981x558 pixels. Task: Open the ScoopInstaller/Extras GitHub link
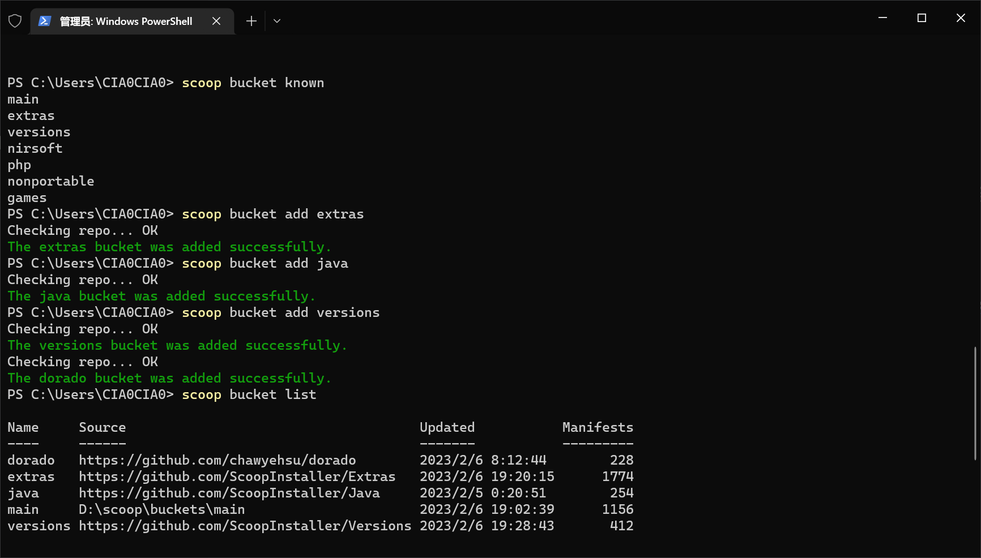[x=237, y=477]
